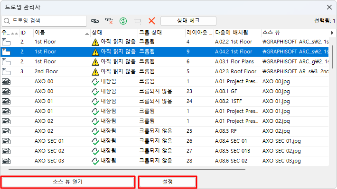
Task: Click the image icon of A.08.3 RF row
Action: tap(6, 131)
